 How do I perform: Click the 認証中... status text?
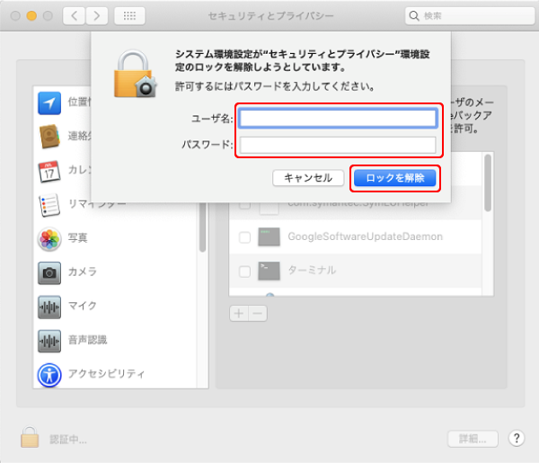[68, 440]
